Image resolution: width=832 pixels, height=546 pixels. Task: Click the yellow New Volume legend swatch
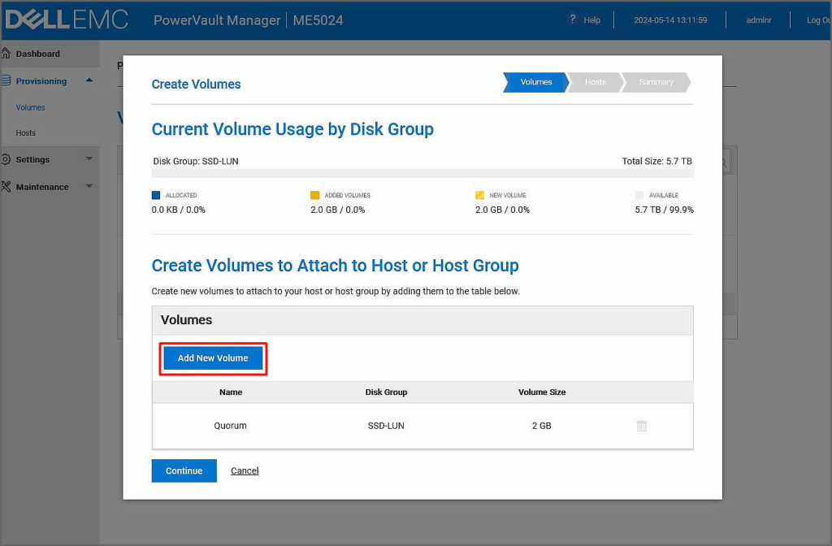coord(479,196)
